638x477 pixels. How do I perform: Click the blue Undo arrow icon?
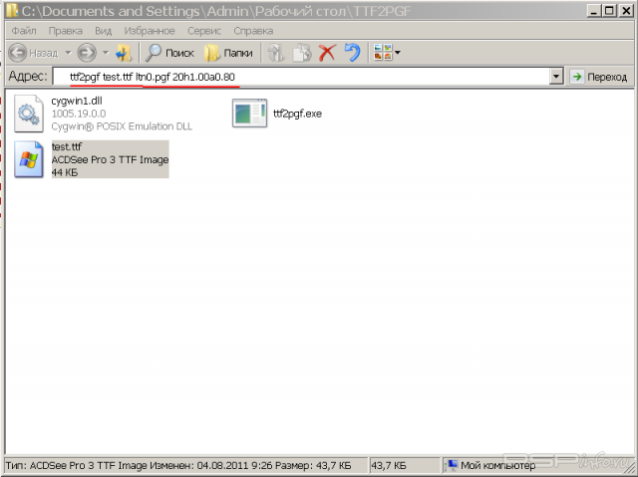[352, 53]
